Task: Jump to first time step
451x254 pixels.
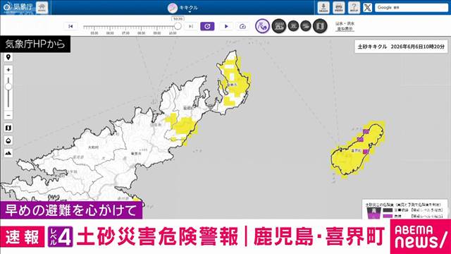Action: 70,26
